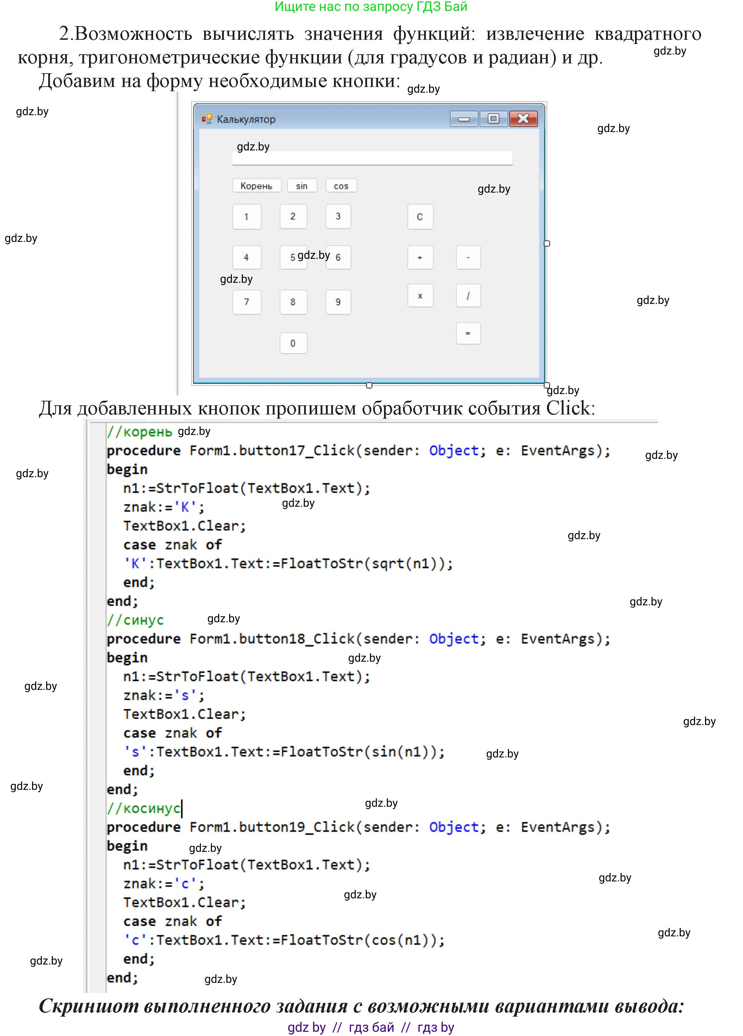Click the form's bottom resize handle
This screenshot has height=1036, width=743.
coord(369,385)
